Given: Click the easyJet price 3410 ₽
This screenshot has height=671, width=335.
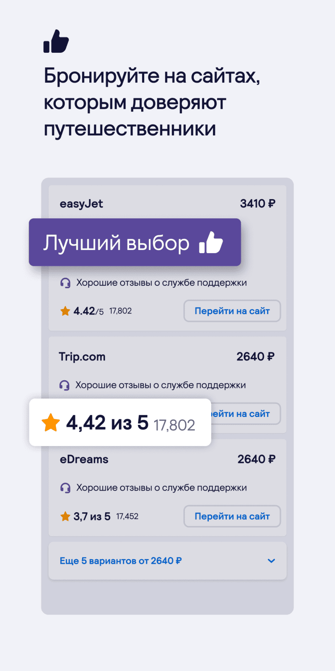Looking at the screenshot, I should coord(258,204).
